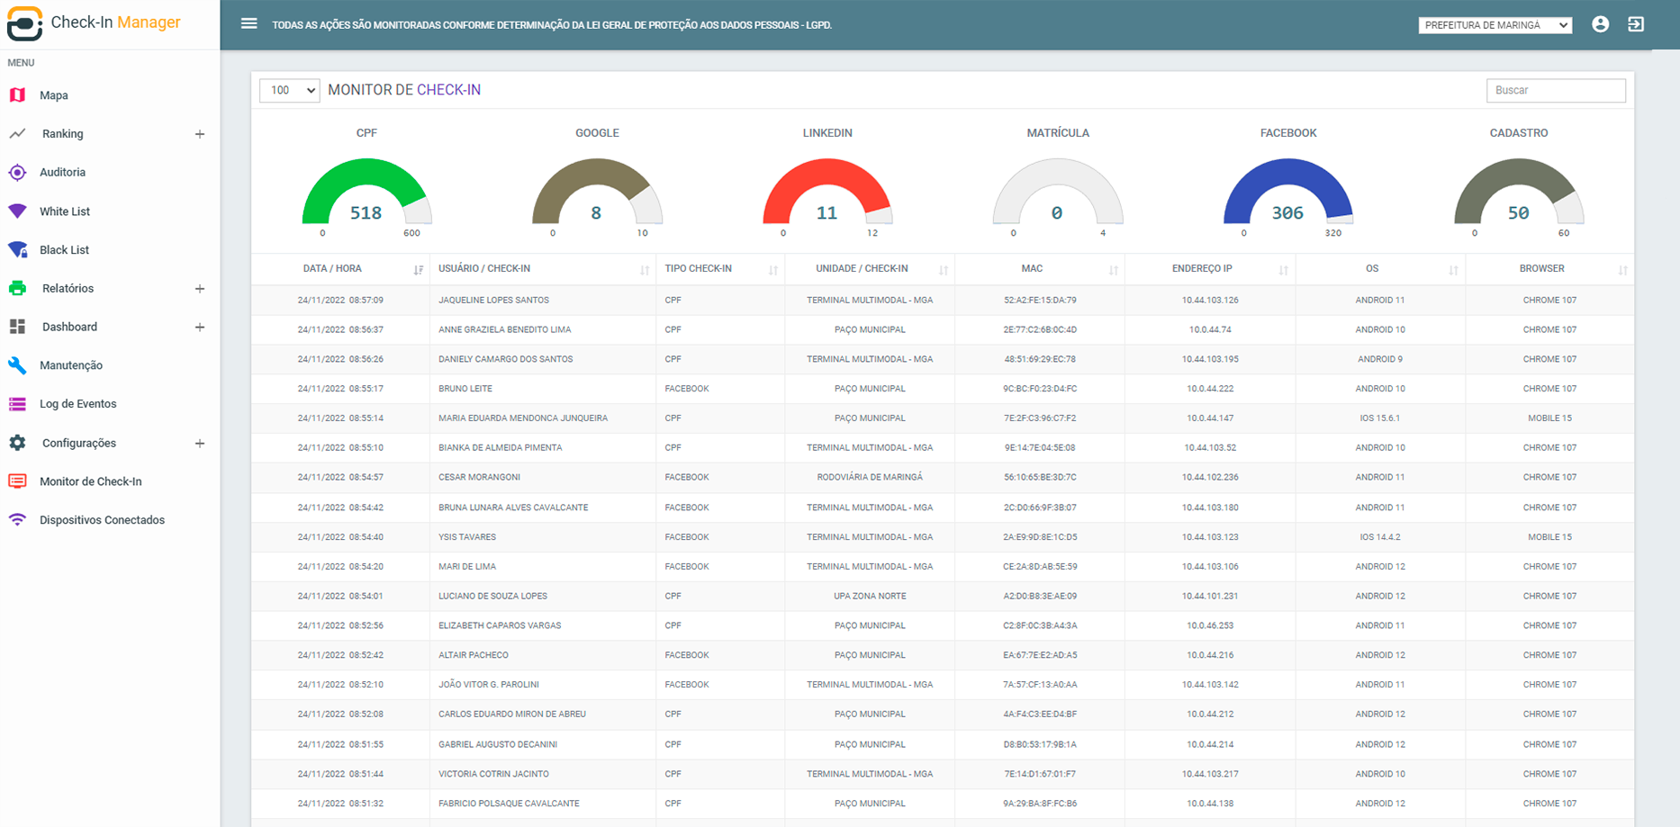This screenshot has width=1680, height=827.
Task: Open the 100 rows-per-page dropdown
Action: coord(290,90)
